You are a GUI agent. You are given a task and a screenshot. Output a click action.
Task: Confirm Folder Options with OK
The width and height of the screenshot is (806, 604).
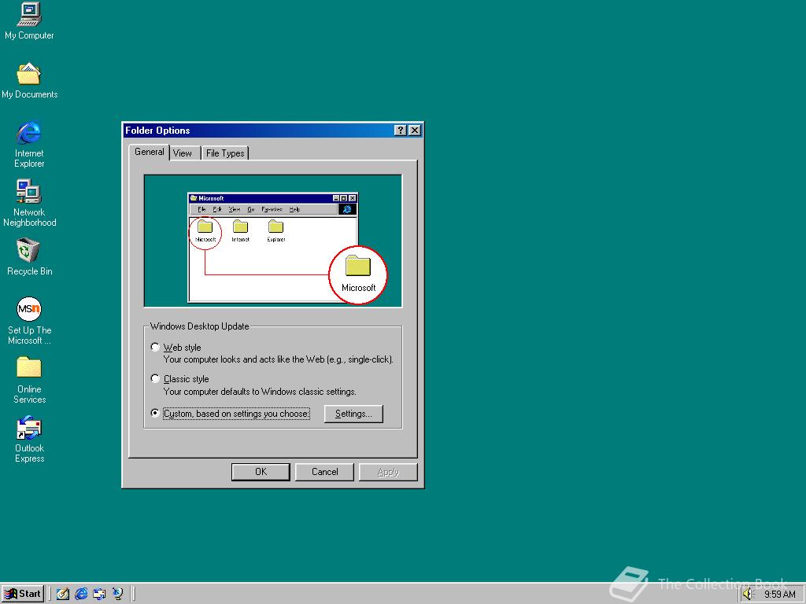261,472
